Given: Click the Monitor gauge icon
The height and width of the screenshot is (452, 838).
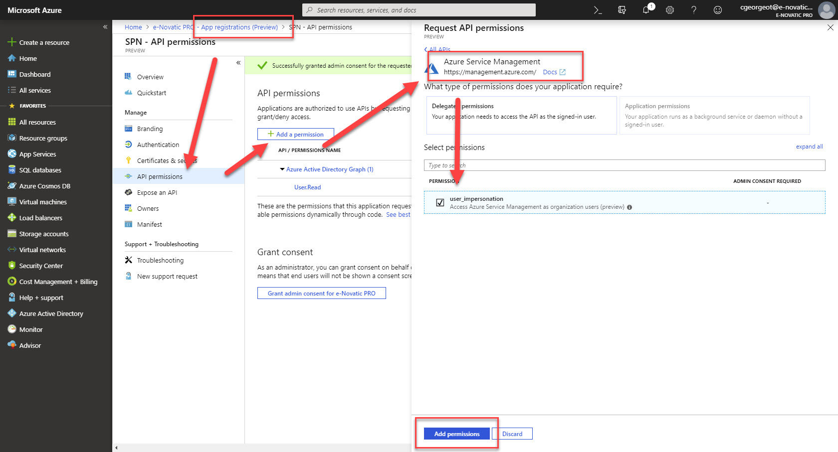Looking at the screenshot, I should pos(12,329).
